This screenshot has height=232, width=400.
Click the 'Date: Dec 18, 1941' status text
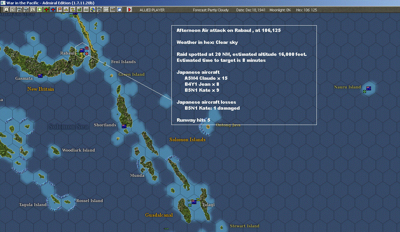251,10
